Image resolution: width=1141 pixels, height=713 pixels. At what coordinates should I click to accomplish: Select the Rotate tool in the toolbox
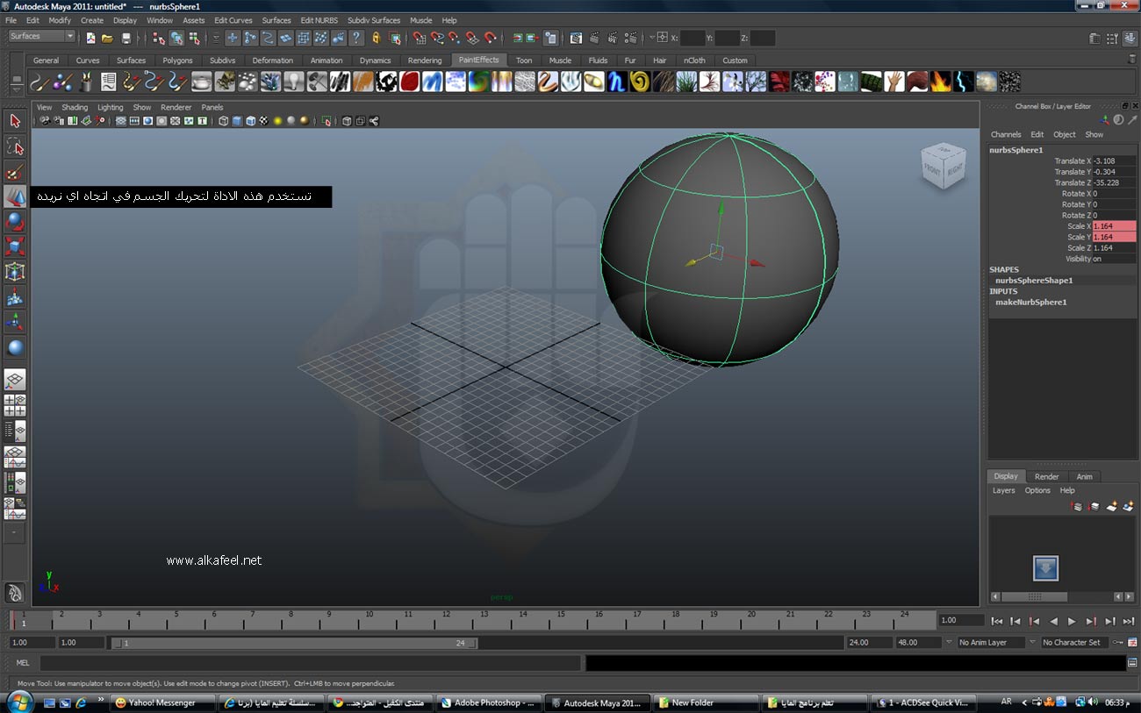[15, 222]
